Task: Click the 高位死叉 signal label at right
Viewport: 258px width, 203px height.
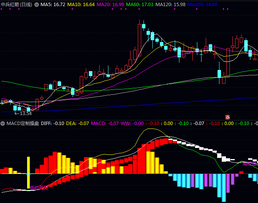Action: click(x=250, y=164)
